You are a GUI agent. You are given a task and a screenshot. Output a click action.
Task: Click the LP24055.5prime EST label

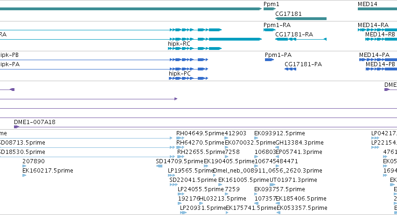[x=201, y=189]
